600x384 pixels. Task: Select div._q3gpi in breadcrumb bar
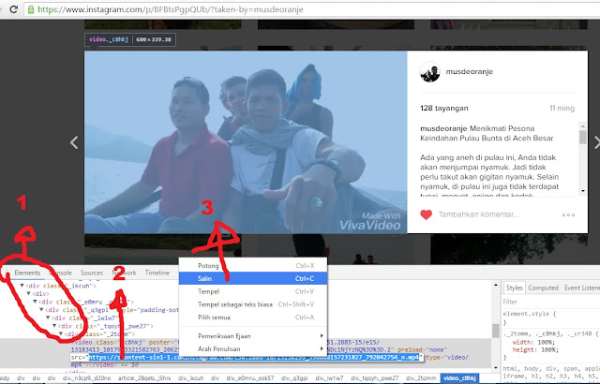click(x=294, y=377)
